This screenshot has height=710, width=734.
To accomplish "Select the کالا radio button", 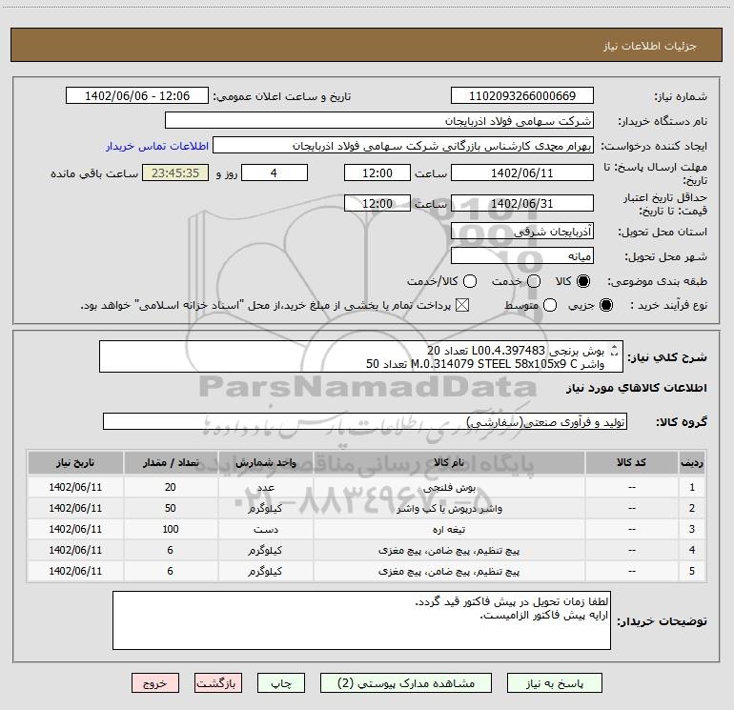I will (x=583, y=281).
